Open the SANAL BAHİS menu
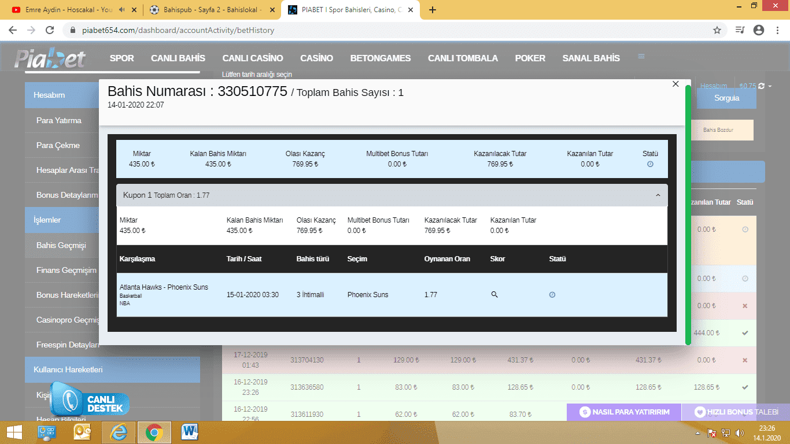Viewport: 790px width, 444px height. pos(591,58)
